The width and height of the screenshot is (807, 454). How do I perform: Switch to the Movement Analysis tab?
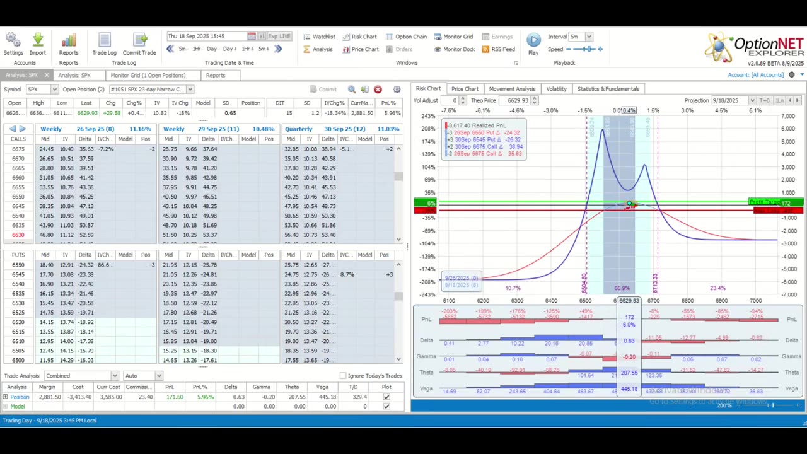click(512, 89)
